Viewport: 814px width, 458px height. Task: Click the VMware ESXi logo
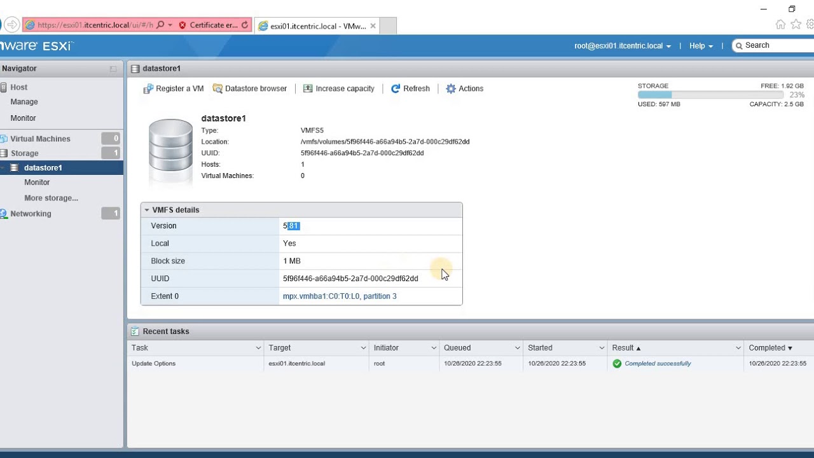pyautogui.click(x=36, y=46)
